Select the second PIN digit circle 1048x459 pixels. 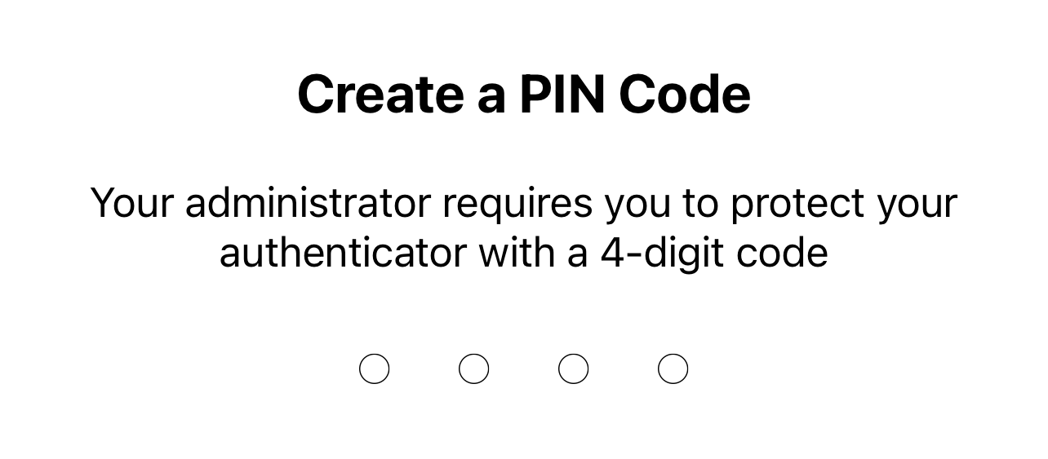(474, 369)
